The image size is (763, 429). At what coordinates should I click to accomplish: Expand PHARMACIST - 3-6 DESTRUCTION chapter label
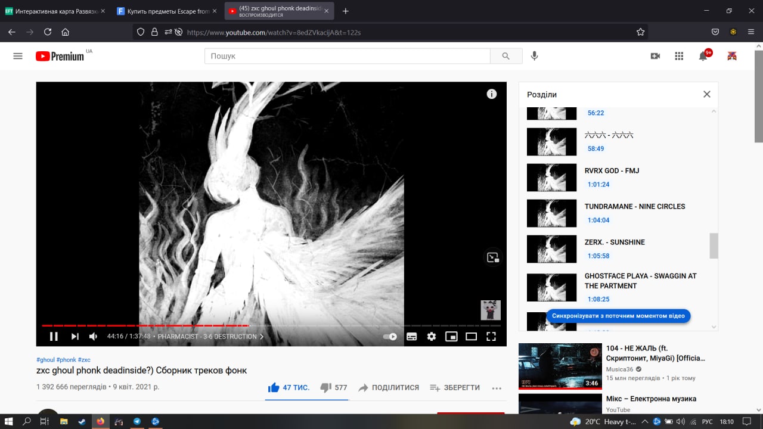tap(211, 337)
